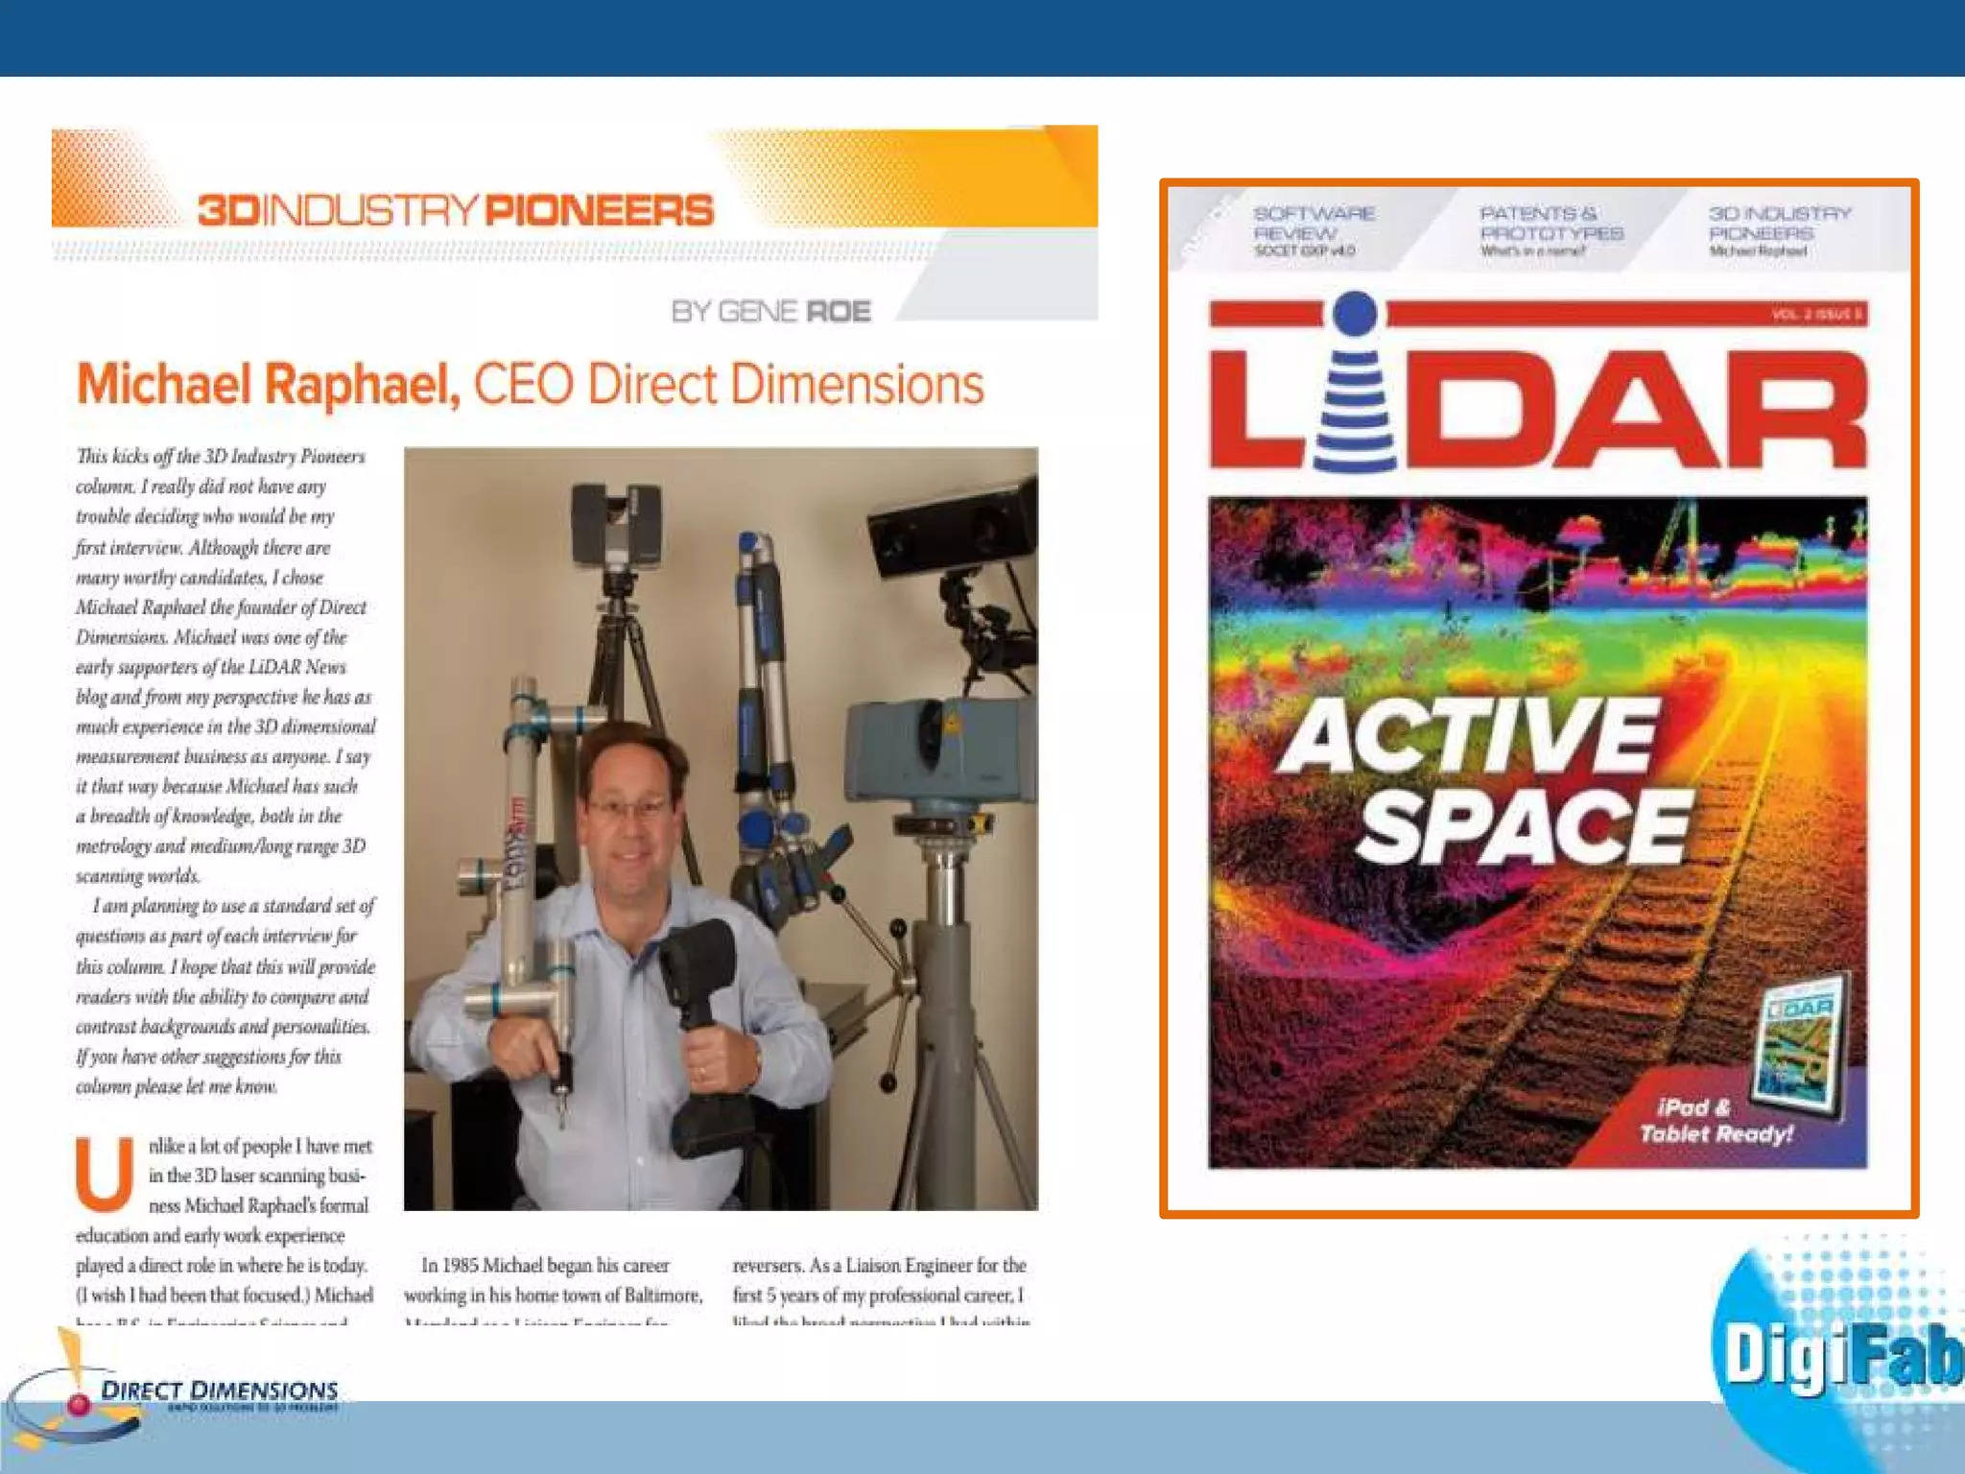Click the photo of man holding scanners
The height and width of the screenshot is (1474, 1965).
coord(720,827)
